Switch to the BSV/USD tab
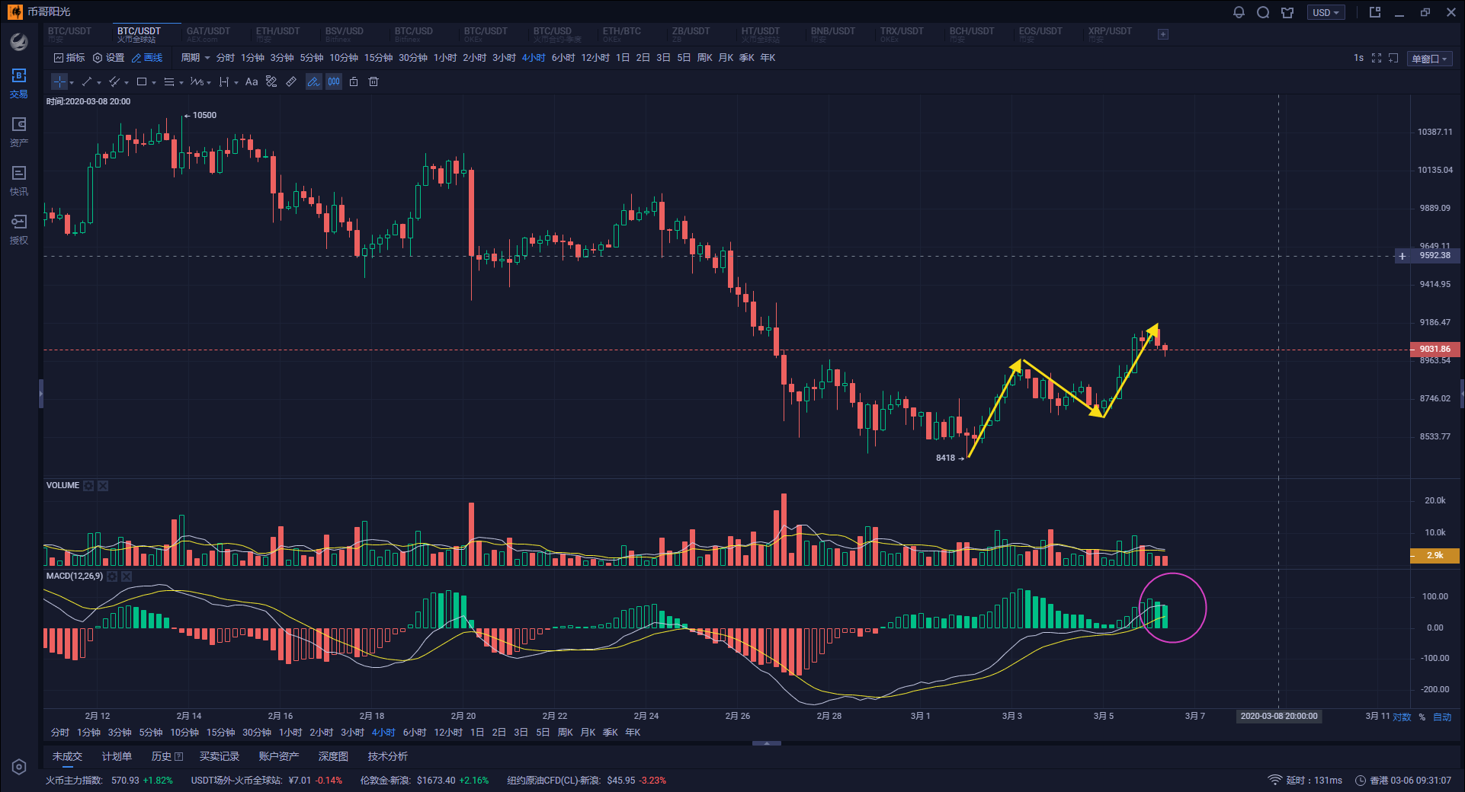1465x792 pixels. coord(345,34)
